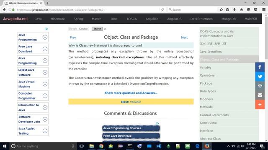Go back with the browser back arrow
This screenshot has width=268, height=150.
[x=4, y=10]
